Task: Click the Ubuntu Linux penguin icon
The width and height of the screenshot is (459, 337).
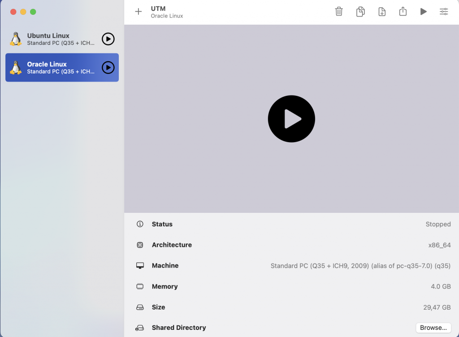Action: (16, 39)
